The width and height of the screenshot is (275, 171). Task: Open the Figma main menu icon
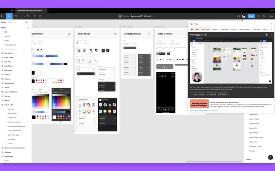coord(2,16)
